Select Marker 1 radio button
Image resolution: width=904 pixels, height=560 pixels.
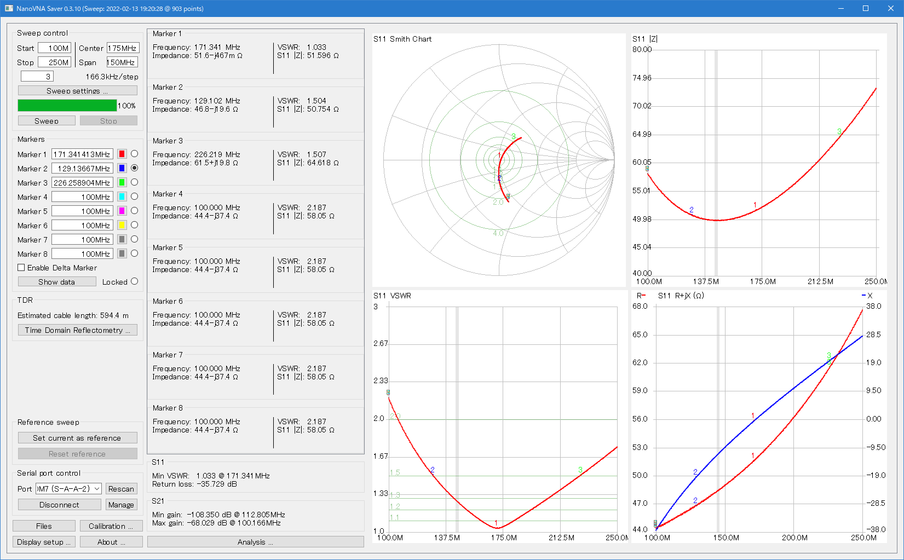pos(134,154)
